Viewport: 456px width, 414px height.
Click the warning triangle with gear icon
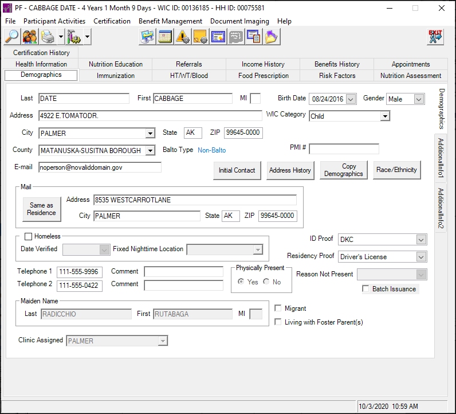[x=183, y=37]
